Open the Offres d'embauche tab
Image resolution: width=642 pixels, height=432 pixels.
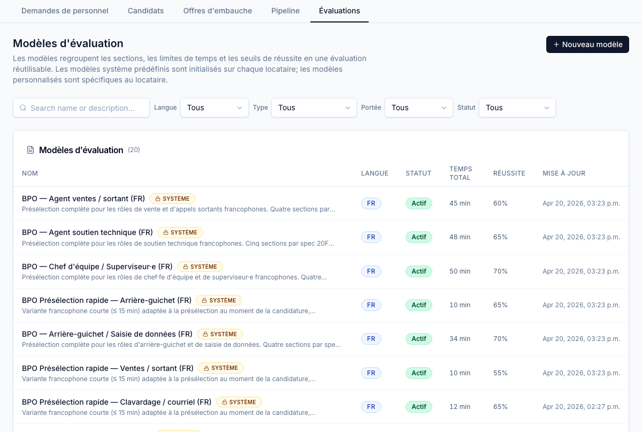click(x=218, y=11)
